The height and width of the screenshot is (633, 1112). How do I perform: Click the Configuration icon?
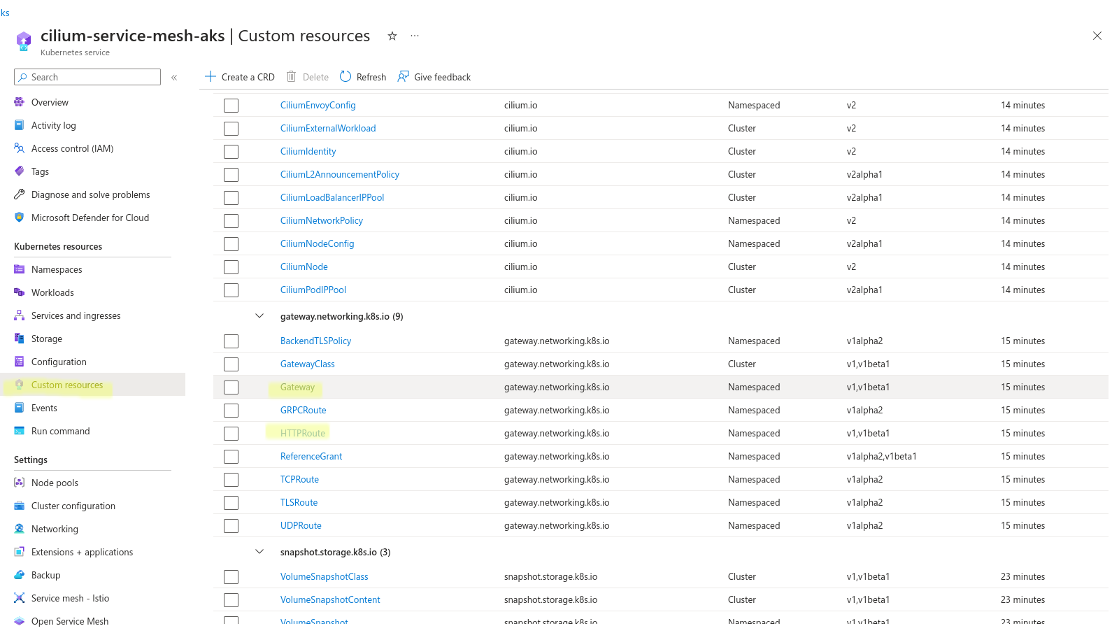tap(19, 362)
